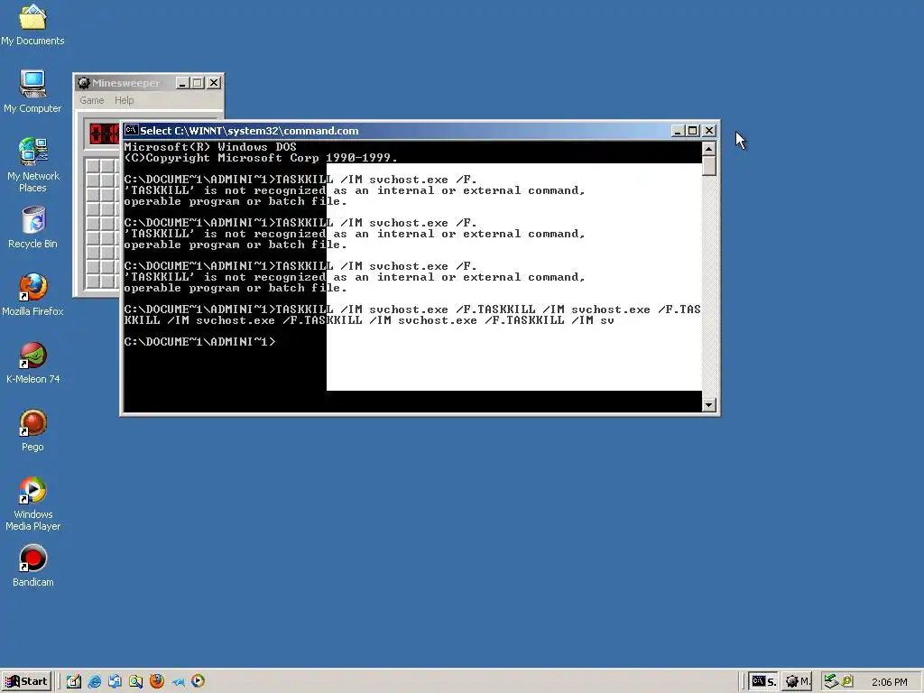Launch Outlook Express from quick launch
This screenshot has width=924, height=693.
(x=115, y=681)
